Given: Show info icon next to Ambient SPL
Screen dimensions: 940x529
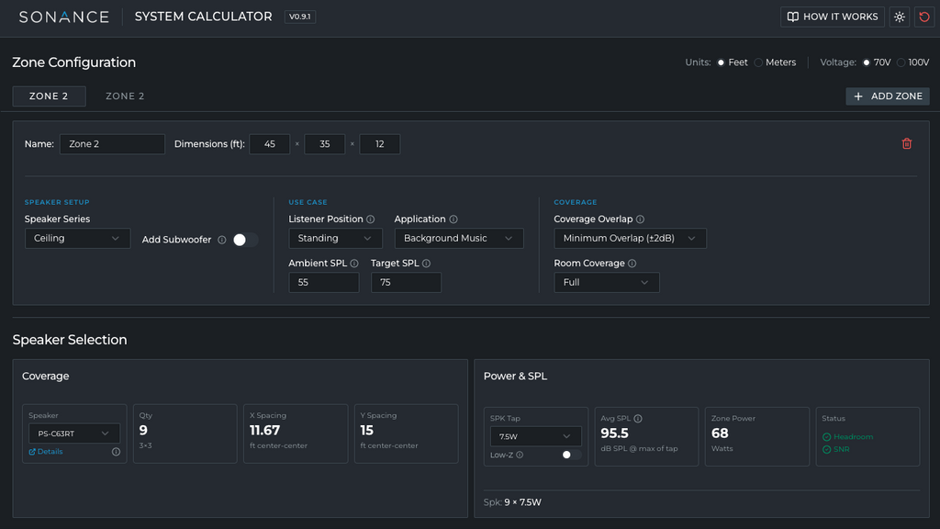Looking at the screenshot, I should [354, 264].
